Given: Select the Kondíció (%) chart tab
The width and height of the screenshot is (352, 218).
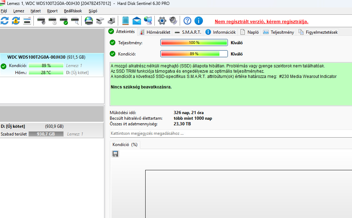Looking at the screenshot, I should [x=125, y=145].
